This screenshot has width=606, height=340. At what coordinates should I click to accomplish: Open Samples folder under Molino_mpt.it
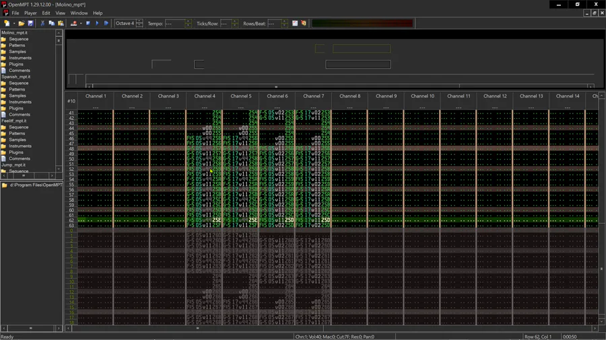18,52
